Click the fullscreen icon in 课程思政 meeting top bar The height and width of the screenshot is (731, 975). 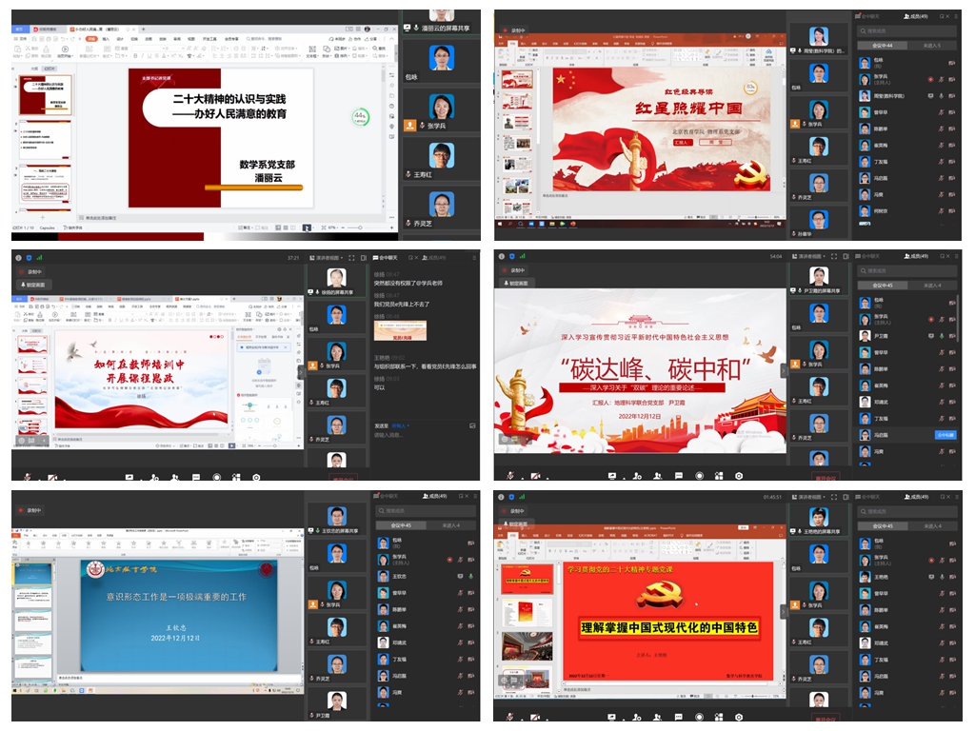[351, 257]
